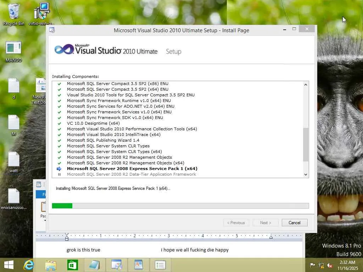This screenshot has width=363, height=272.
Task: Open the Recycle Bin desktop icon
Action: click(x=13, y=14)
